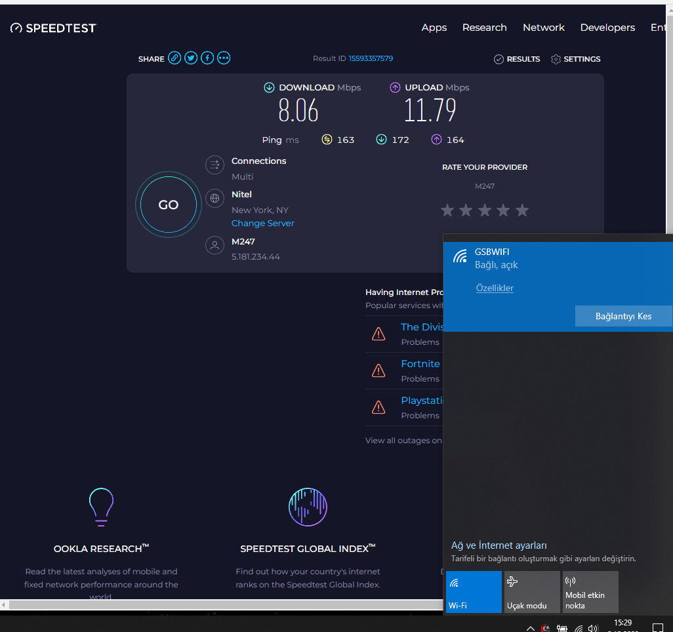Toggle the Wi-Fi quick action tile

pyautogui.click(x=474, y=591)
